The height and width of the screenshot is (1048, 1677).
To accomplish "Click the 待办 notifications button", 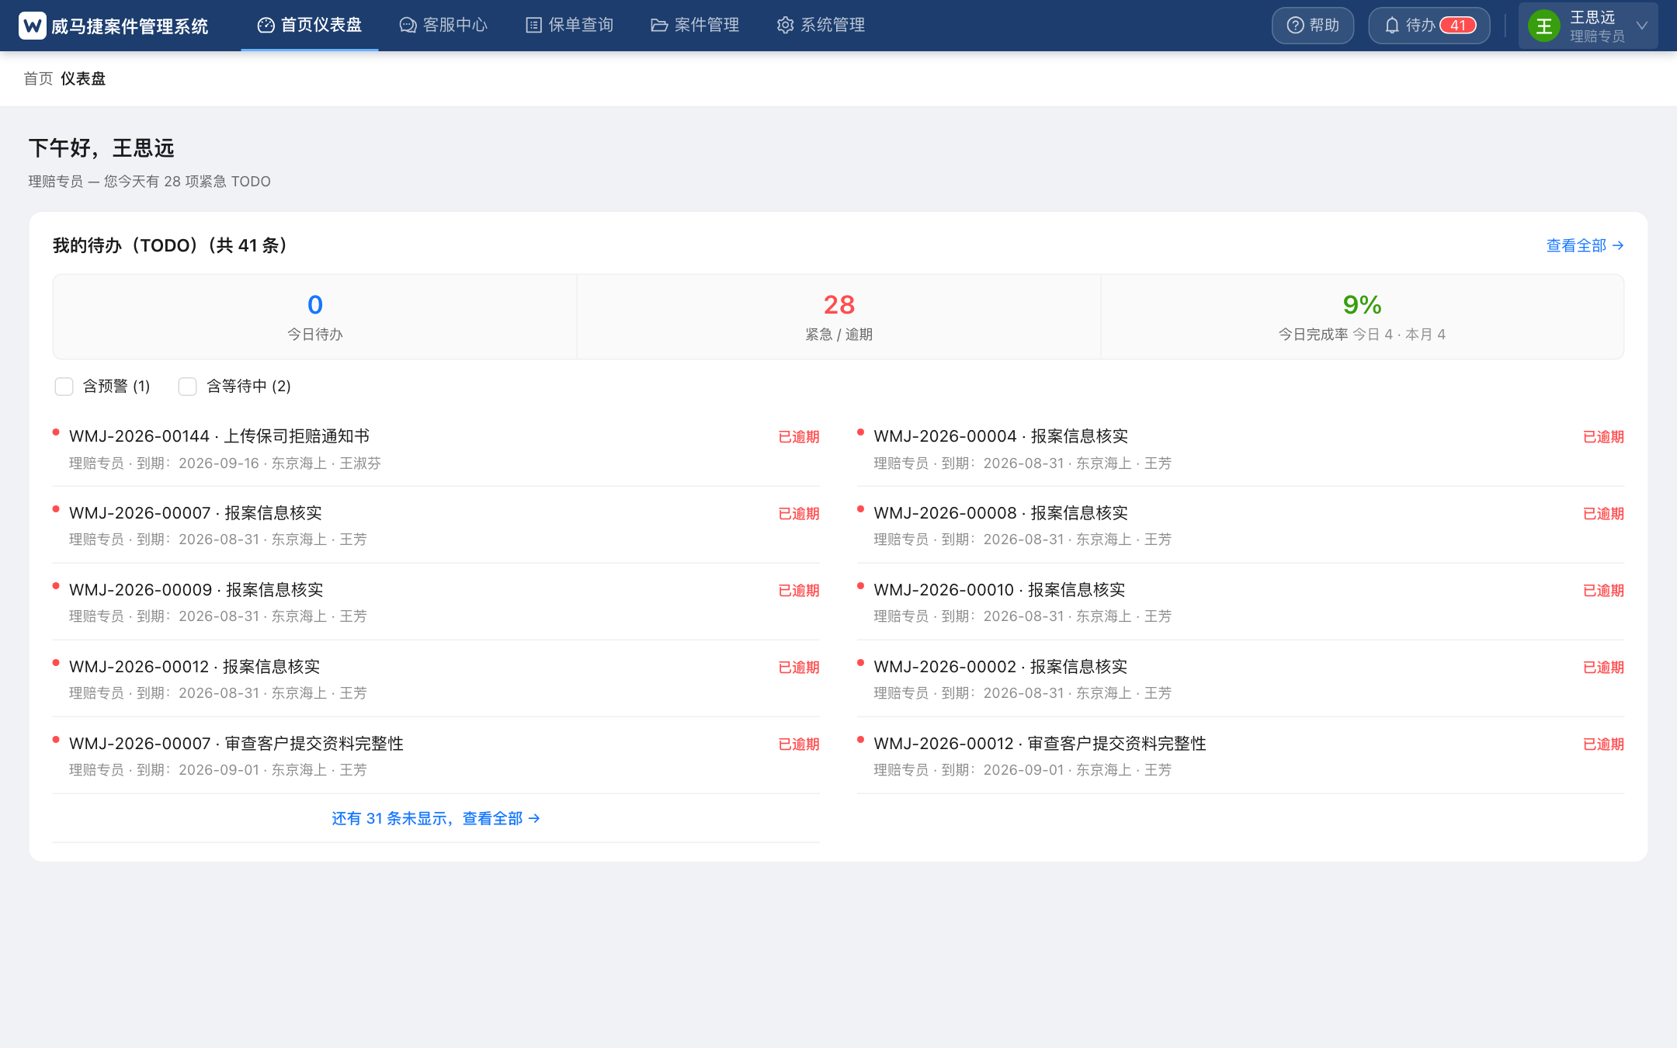I will (1429, 26).
